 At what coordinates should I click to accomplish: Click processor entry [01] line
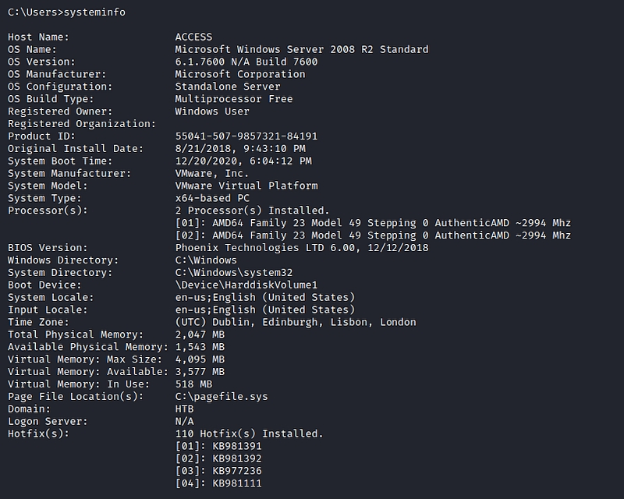coord(373,224)
